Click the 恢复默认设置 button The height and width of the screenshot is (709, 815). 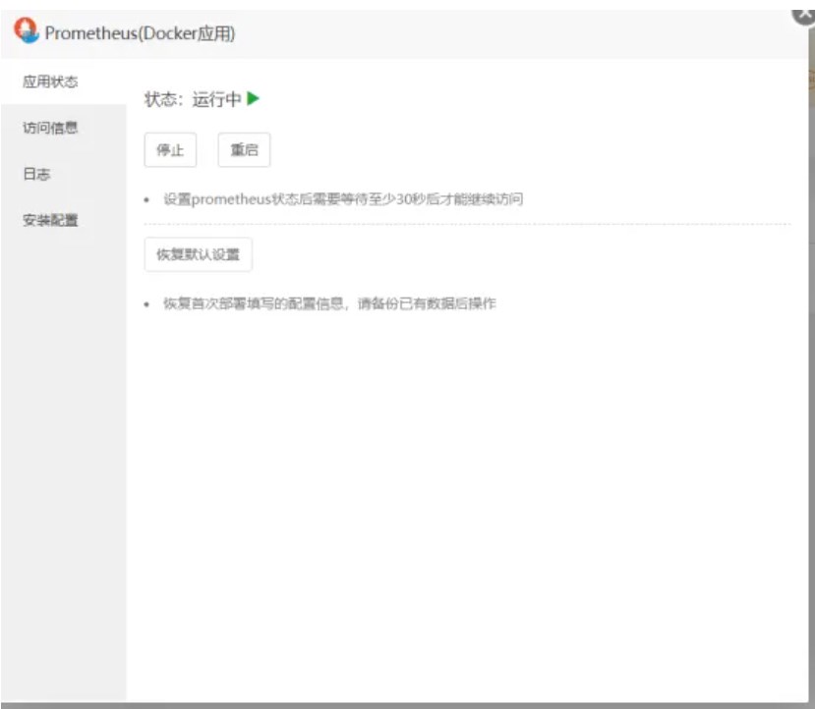[198, 254]
